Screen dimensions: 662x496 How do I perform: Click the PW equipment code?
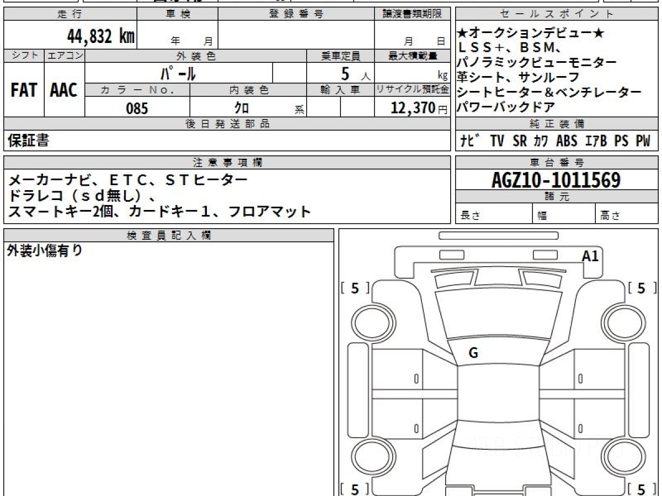(x=643, y=141)
